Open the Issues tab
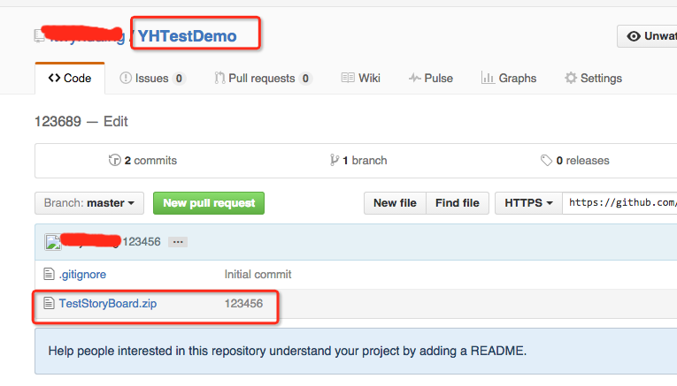This screenshot has height=386, width=677. point(152,78)
